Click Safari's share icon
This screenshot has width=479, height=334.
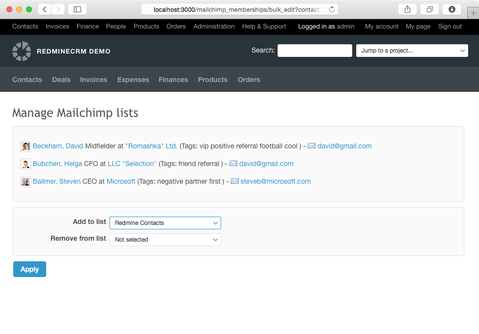point(407,9)
